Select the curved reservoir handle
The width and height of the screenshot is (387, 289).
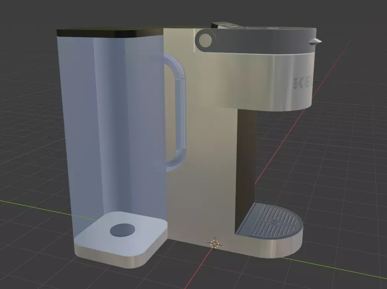click(176, 113)
